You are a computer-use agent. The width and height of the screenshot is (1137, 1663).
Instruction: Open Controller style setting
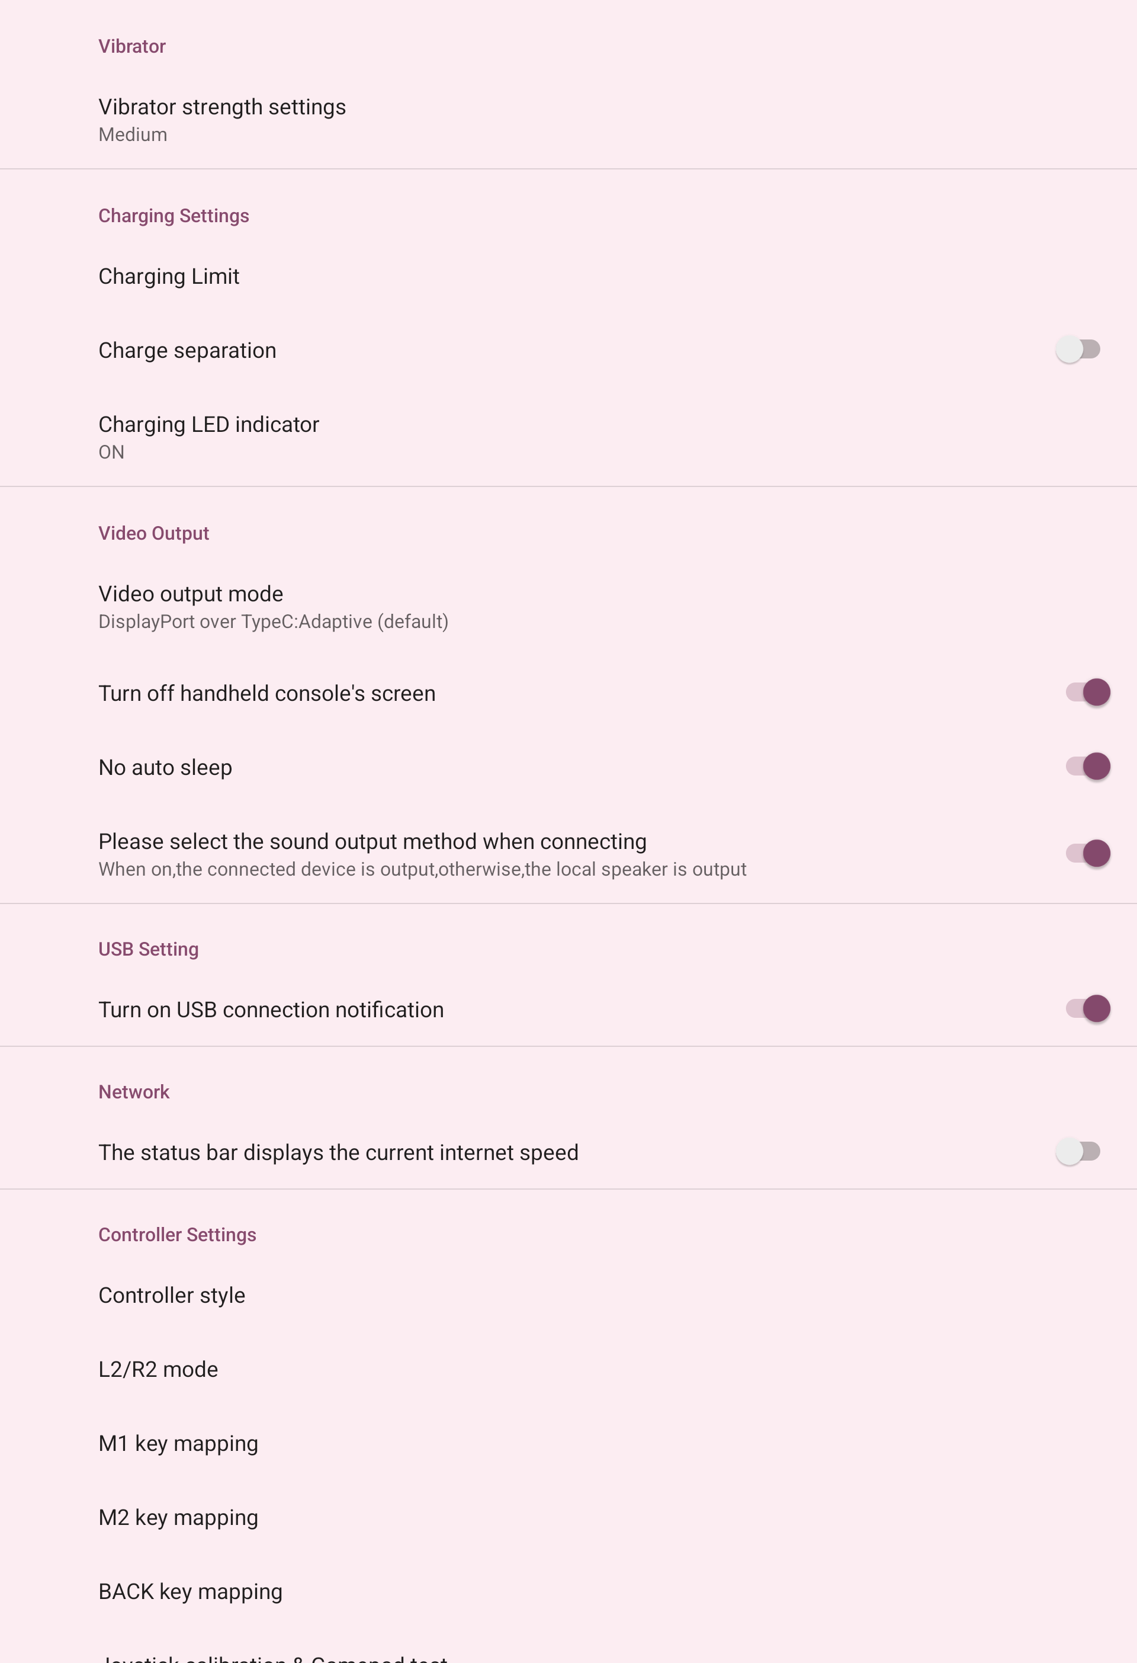[172, 1295]
